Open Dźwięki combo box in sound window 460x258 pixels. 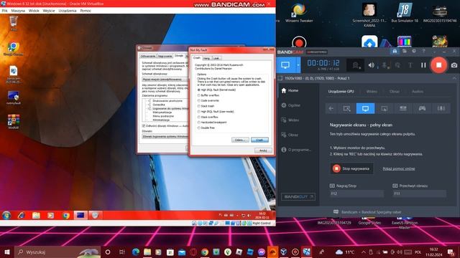[165, 137]
